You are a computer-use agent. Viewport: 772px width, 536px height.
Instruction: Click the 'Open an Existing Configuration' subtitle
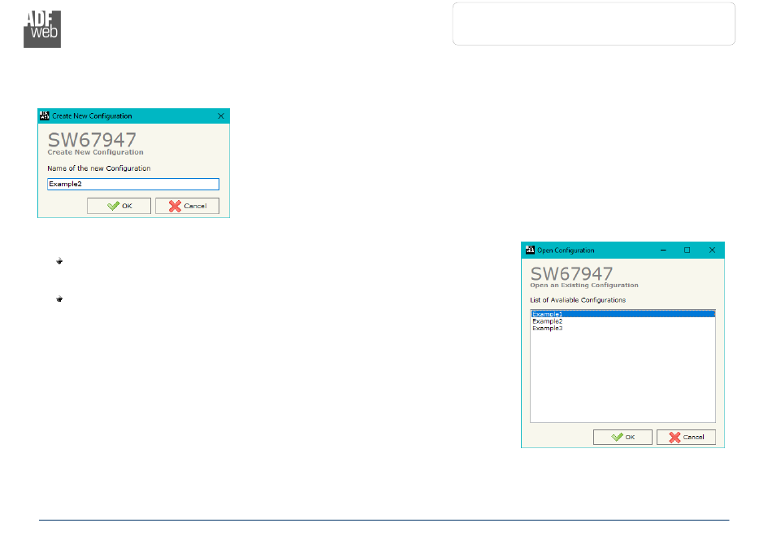(x=584, y=285)
